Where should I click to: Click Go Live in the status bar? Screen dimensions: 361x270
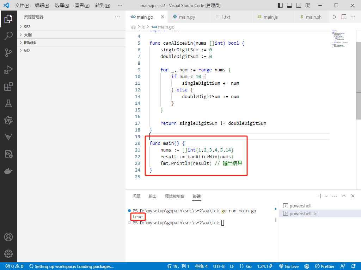click(x=289, y=266)
